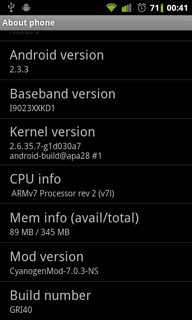Tap the I9023XXKD1 baseband value
This screenshot has height=320, width=192.
tap(32, 108)
